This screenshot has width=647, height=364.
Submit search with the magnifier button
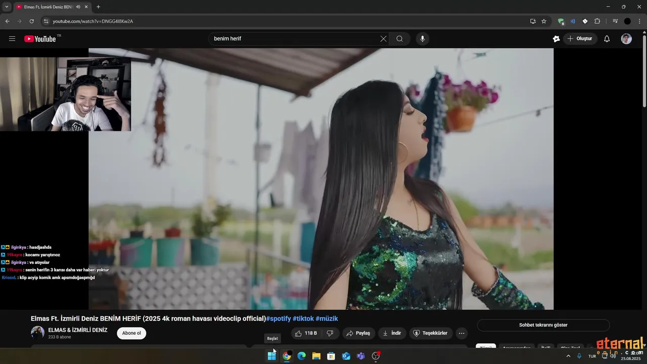[399, 39]
